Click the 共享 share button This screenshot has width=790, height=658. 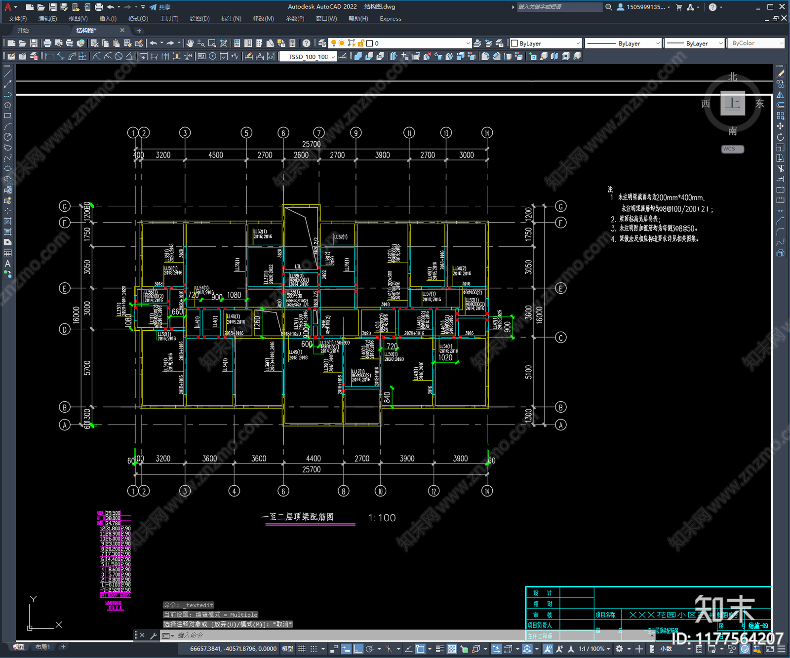pyautogui.click(x=160, y=7)
